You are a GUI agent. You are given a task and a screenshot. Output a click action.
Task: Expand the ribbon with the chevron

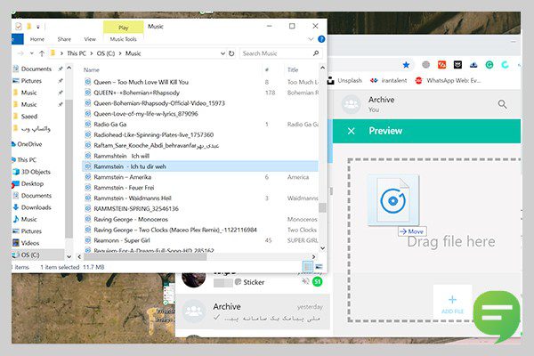(x=311, y=39)
